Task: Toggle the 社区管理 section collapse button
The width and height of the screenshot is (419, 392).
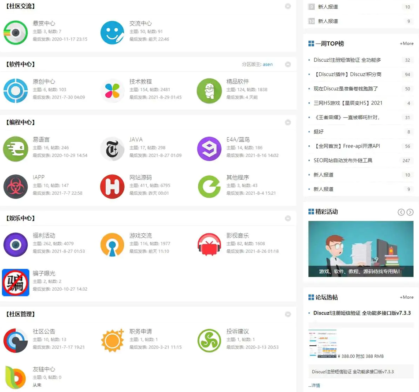Action: (288, 314)
